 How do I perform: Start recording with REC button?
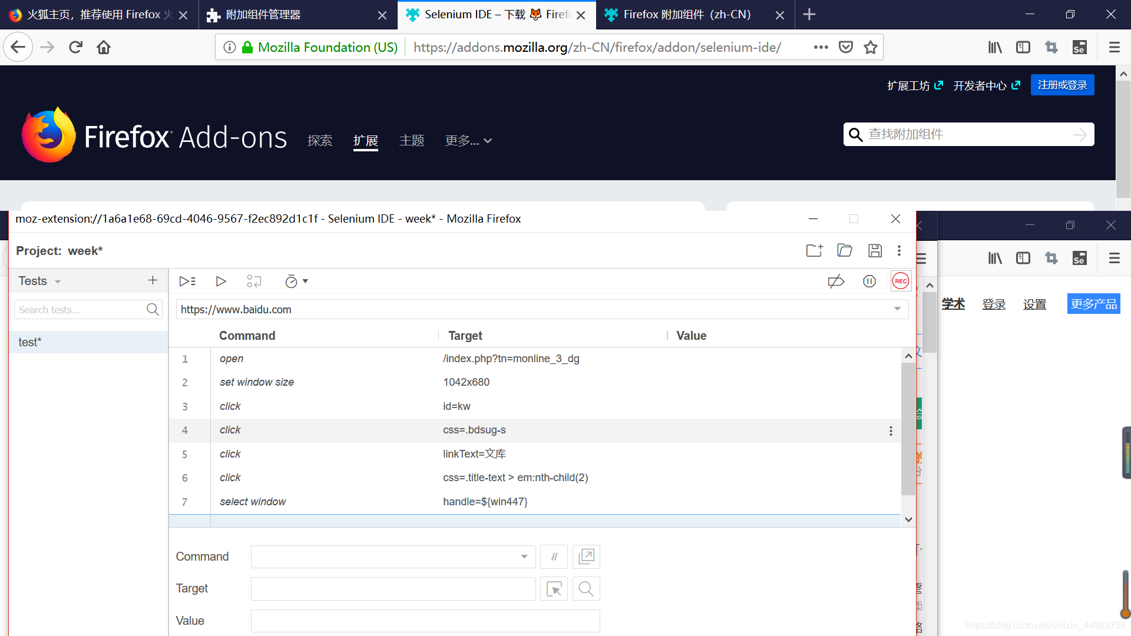click(x=901, y=281)
